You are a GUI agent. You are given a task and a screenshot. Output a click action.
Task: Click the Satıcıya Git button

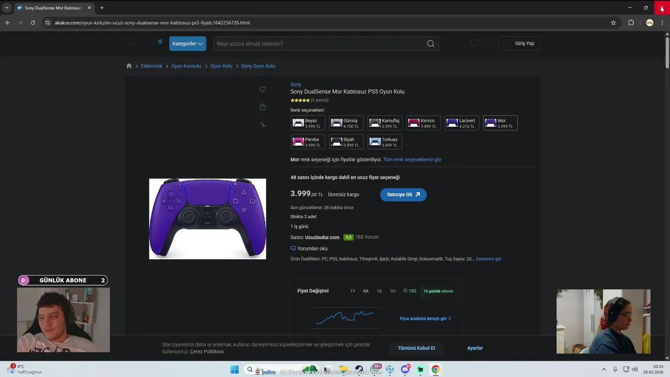(403, 194)
